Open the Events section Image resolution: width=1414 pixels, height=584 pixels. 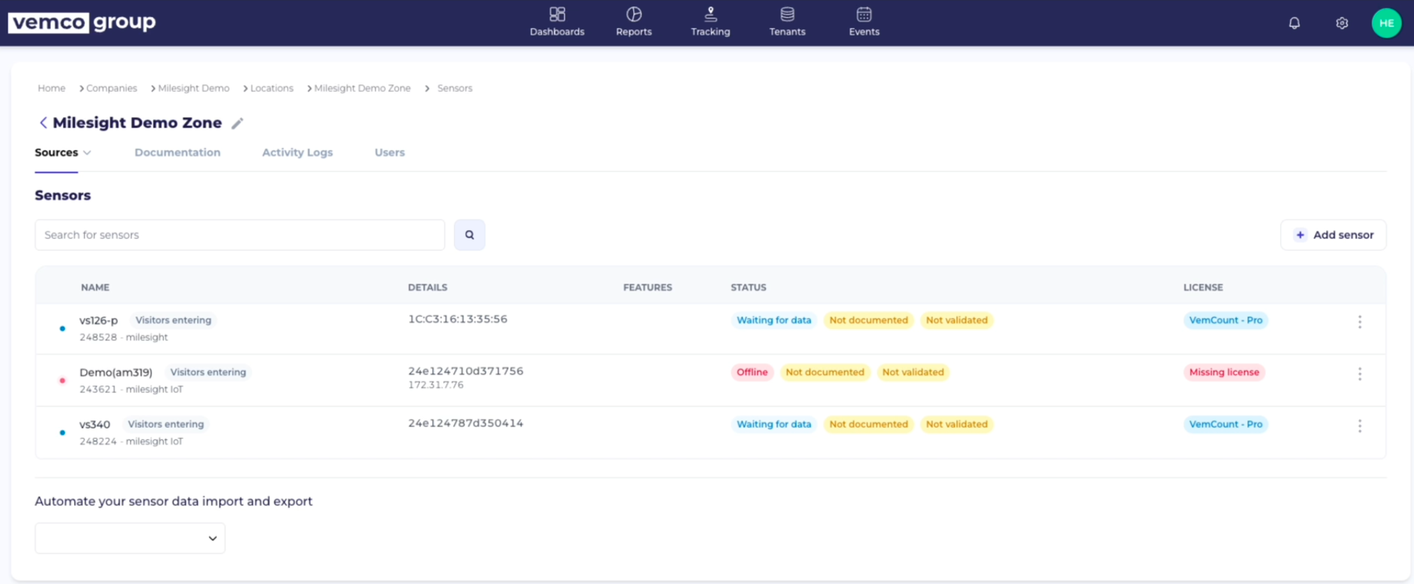coord(864,22)
